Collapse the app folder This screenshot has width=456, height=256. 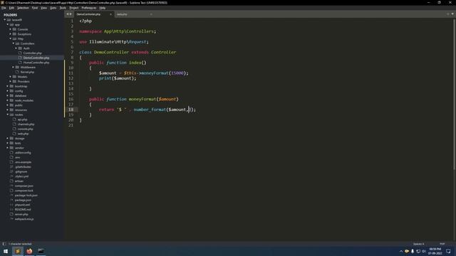tap(8, 24)
